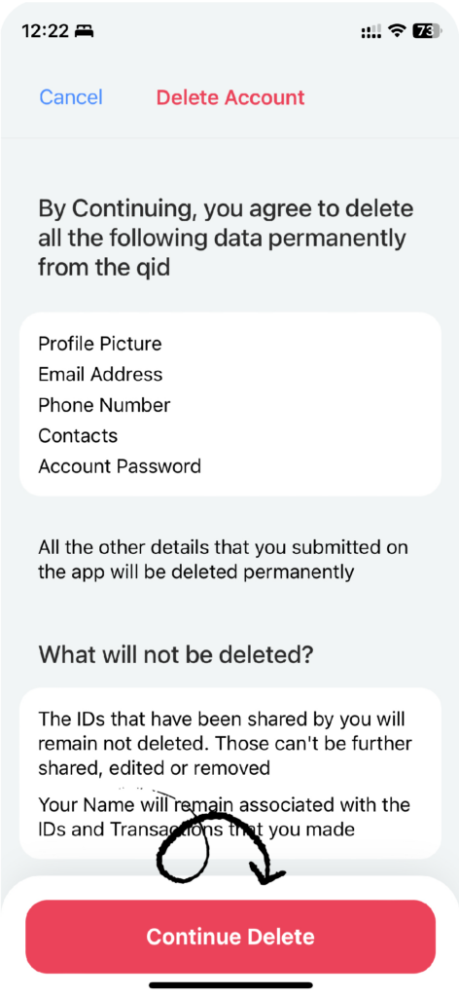459x997 pixels.
Task: Confirm with Continue Delete button
Action: 229,937
